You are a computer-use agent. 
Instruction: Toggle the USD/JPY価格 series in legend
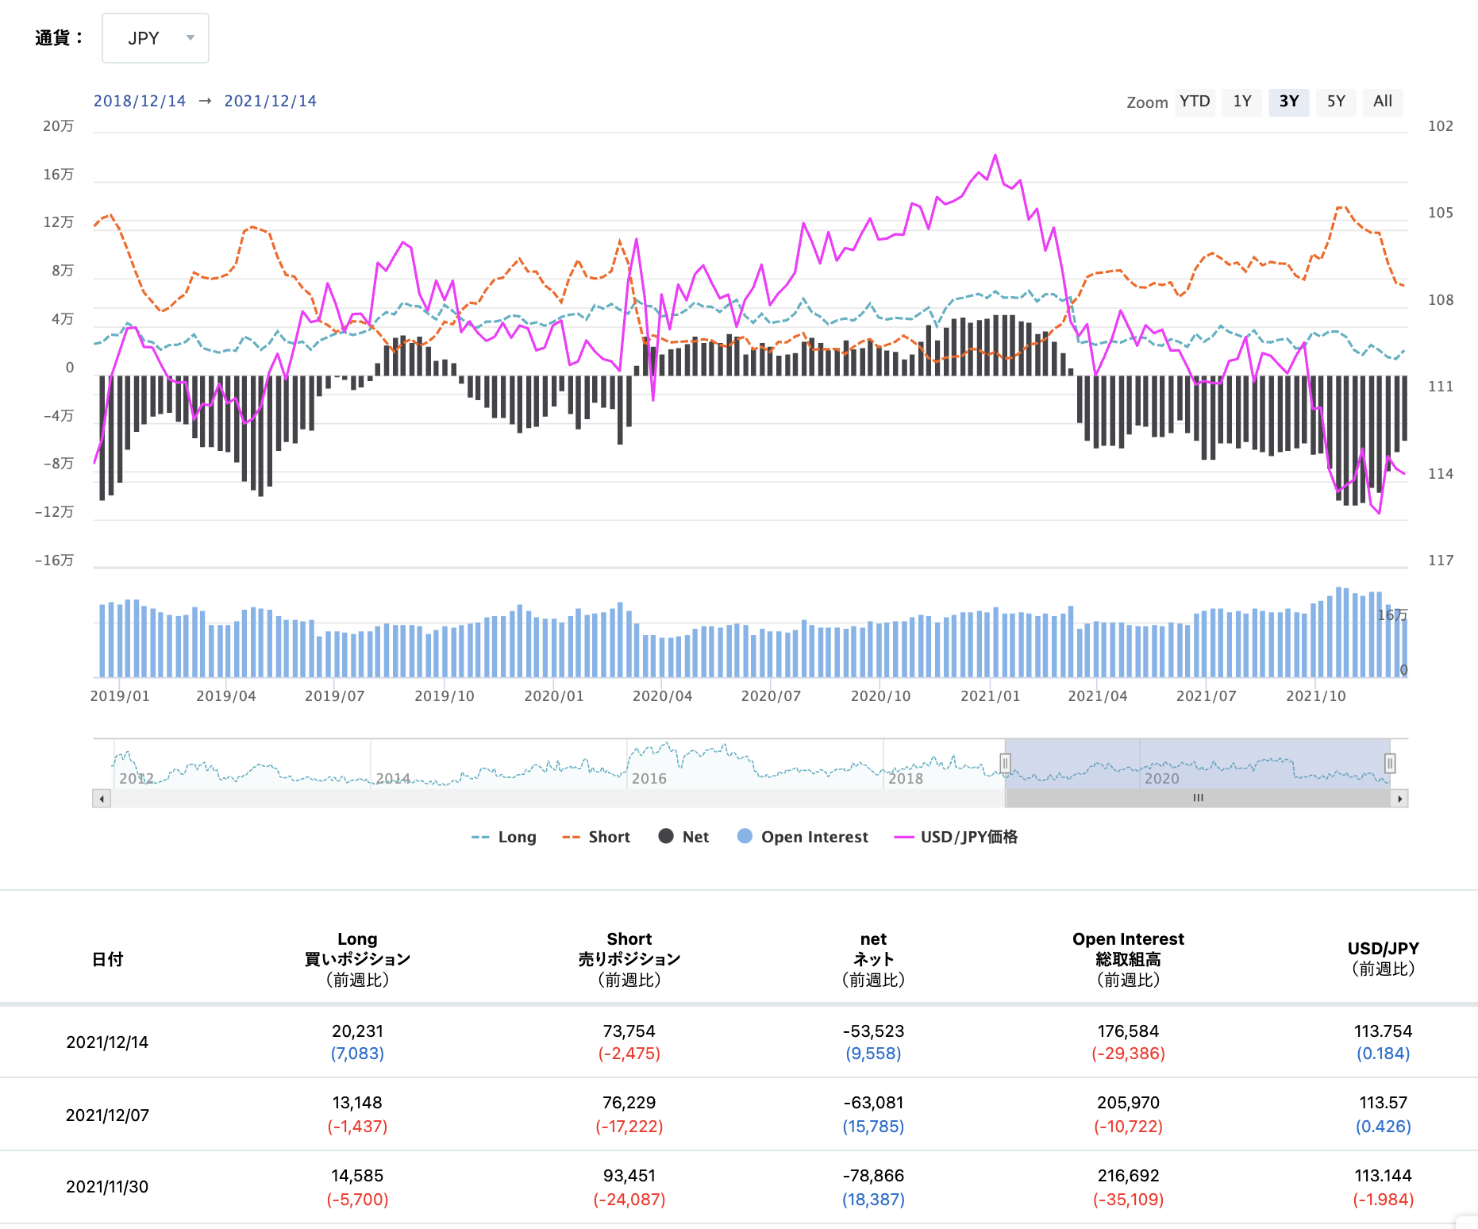(956, 837)
